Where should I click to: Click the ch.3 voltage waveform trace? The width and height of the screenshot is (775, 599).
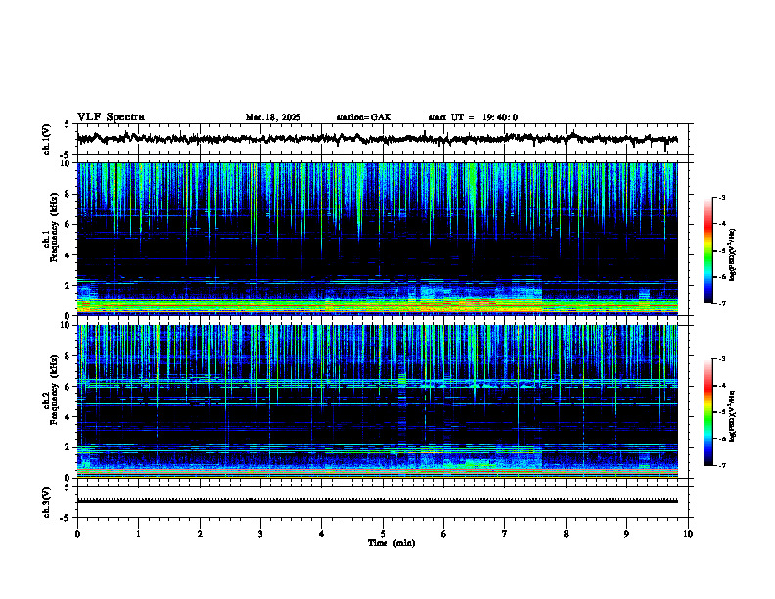378,501
